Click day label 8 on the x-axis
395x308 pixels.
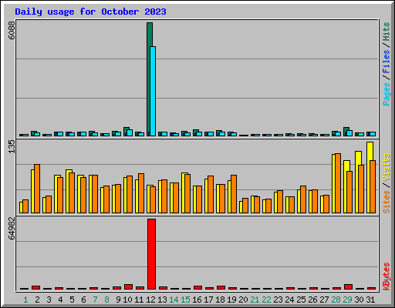click(x=106, y=300)
